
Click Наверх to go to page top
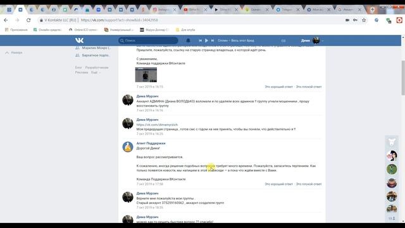click(x=14, y=53)
